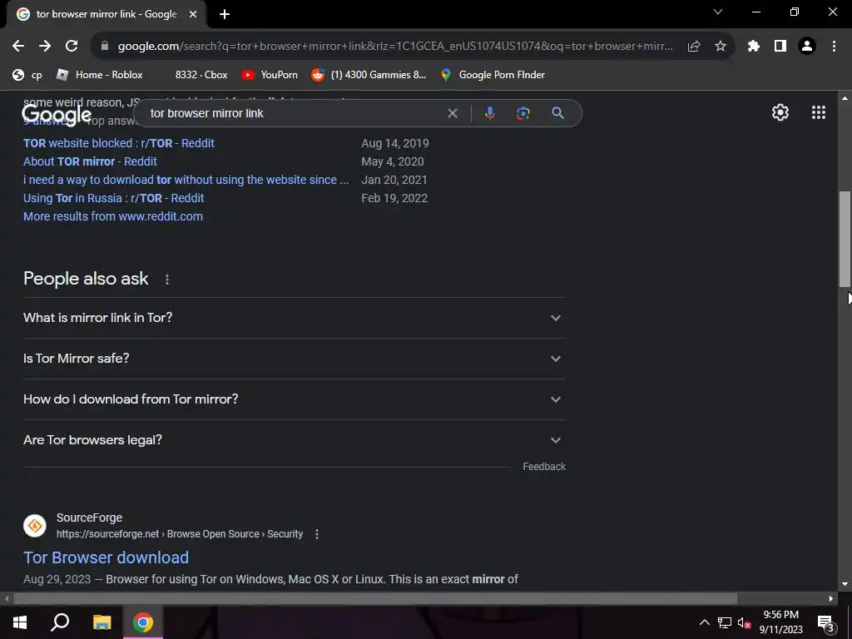The width and height of the screenshot is (852, 639).
Task: Open the Chrome three-dot menu
Action: coord(834,47)
